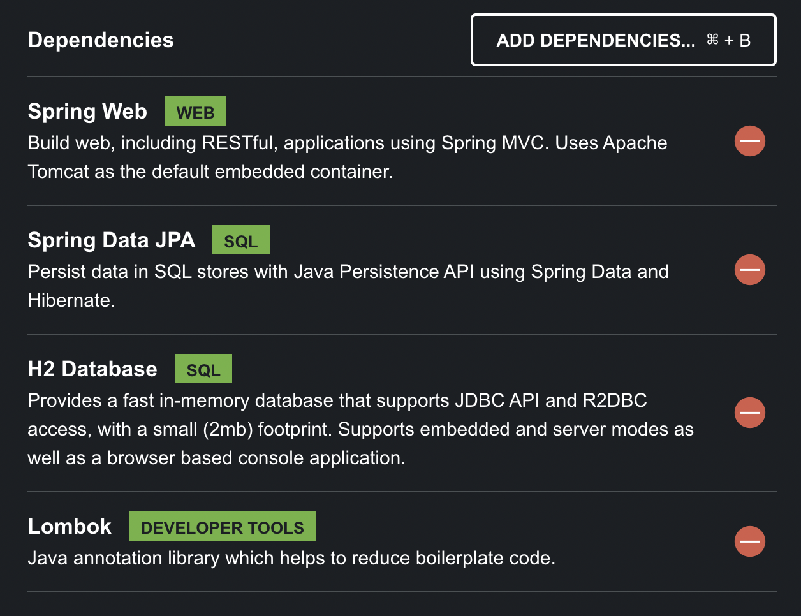
Task: Click the Spring Web description about Apache Tomcat
Action: pyautogui.click(x=348, y=157)
